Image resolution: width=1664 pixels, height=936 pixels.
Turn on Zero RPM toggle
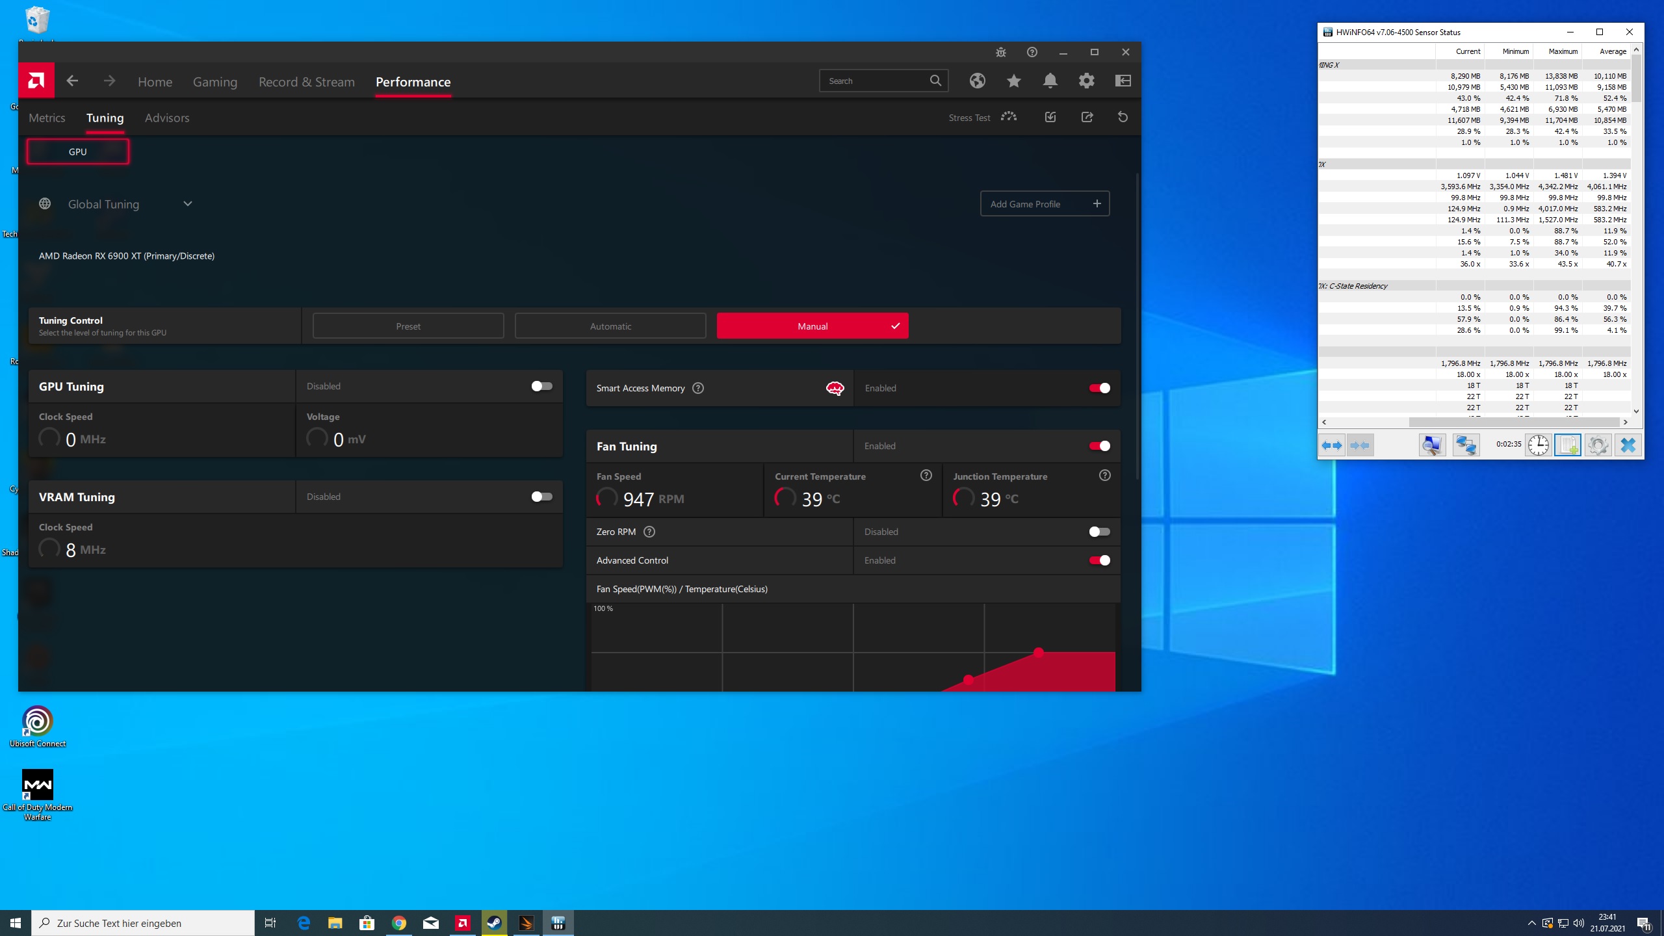[x=1098, y=532]
